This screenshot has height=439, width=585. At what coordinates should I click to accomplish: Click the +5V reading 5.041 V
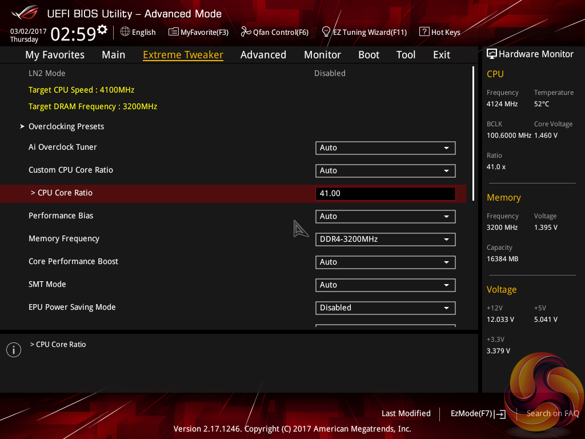point(546,320)
